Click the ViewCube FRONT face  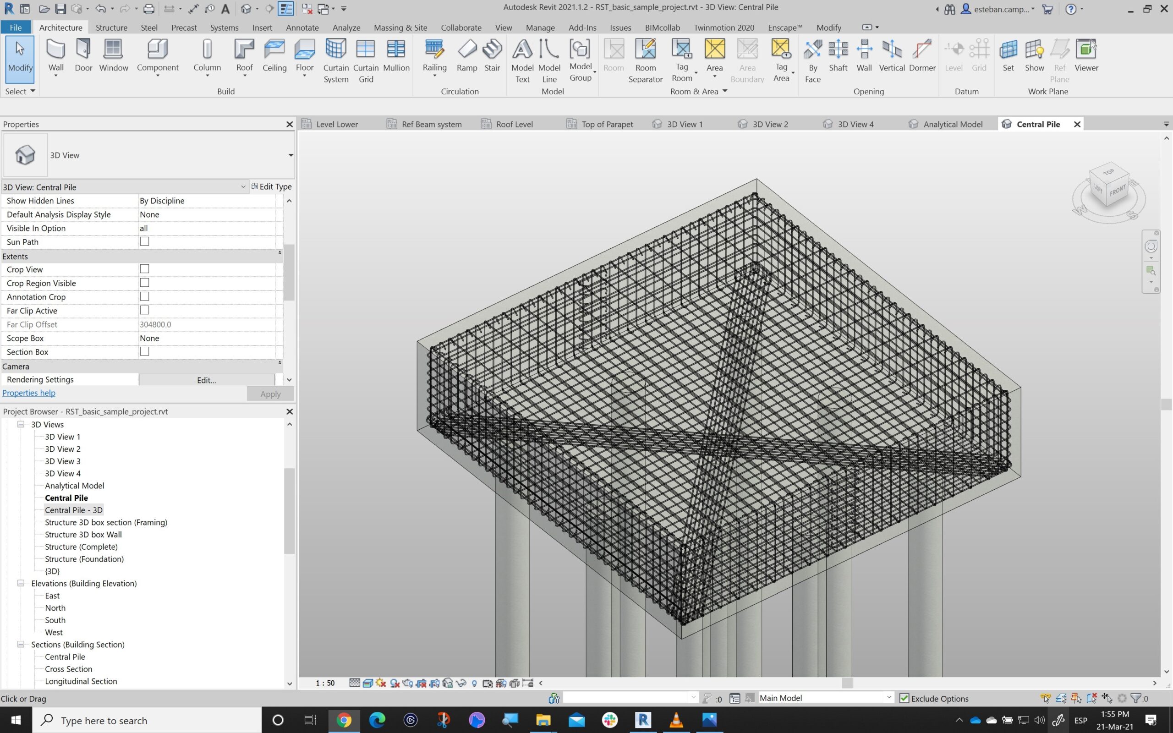[x=1117, y=190]
